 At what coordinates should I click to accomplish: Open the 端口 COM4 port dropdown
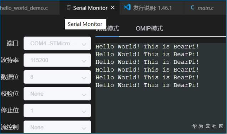[x=57, y=43]
